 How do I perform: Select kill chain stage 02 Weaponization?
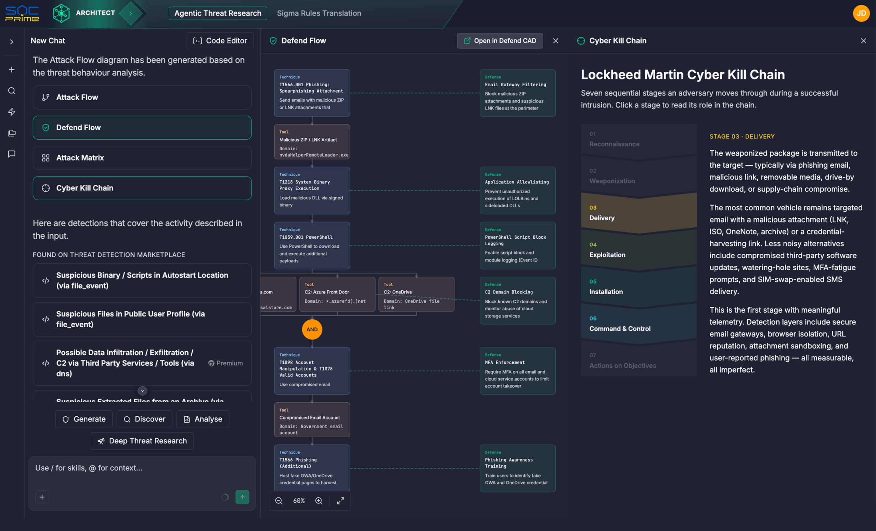point(639,176)
